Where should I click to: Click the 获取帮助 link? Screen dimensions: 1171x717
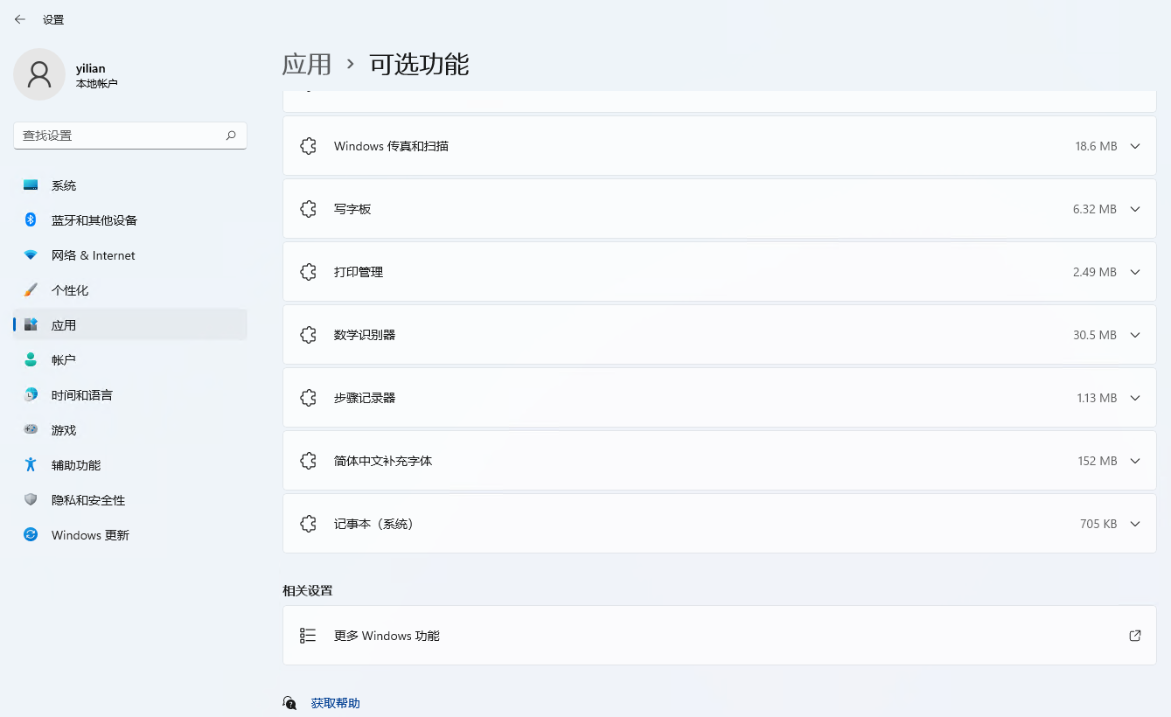click(x=335, y=703)
